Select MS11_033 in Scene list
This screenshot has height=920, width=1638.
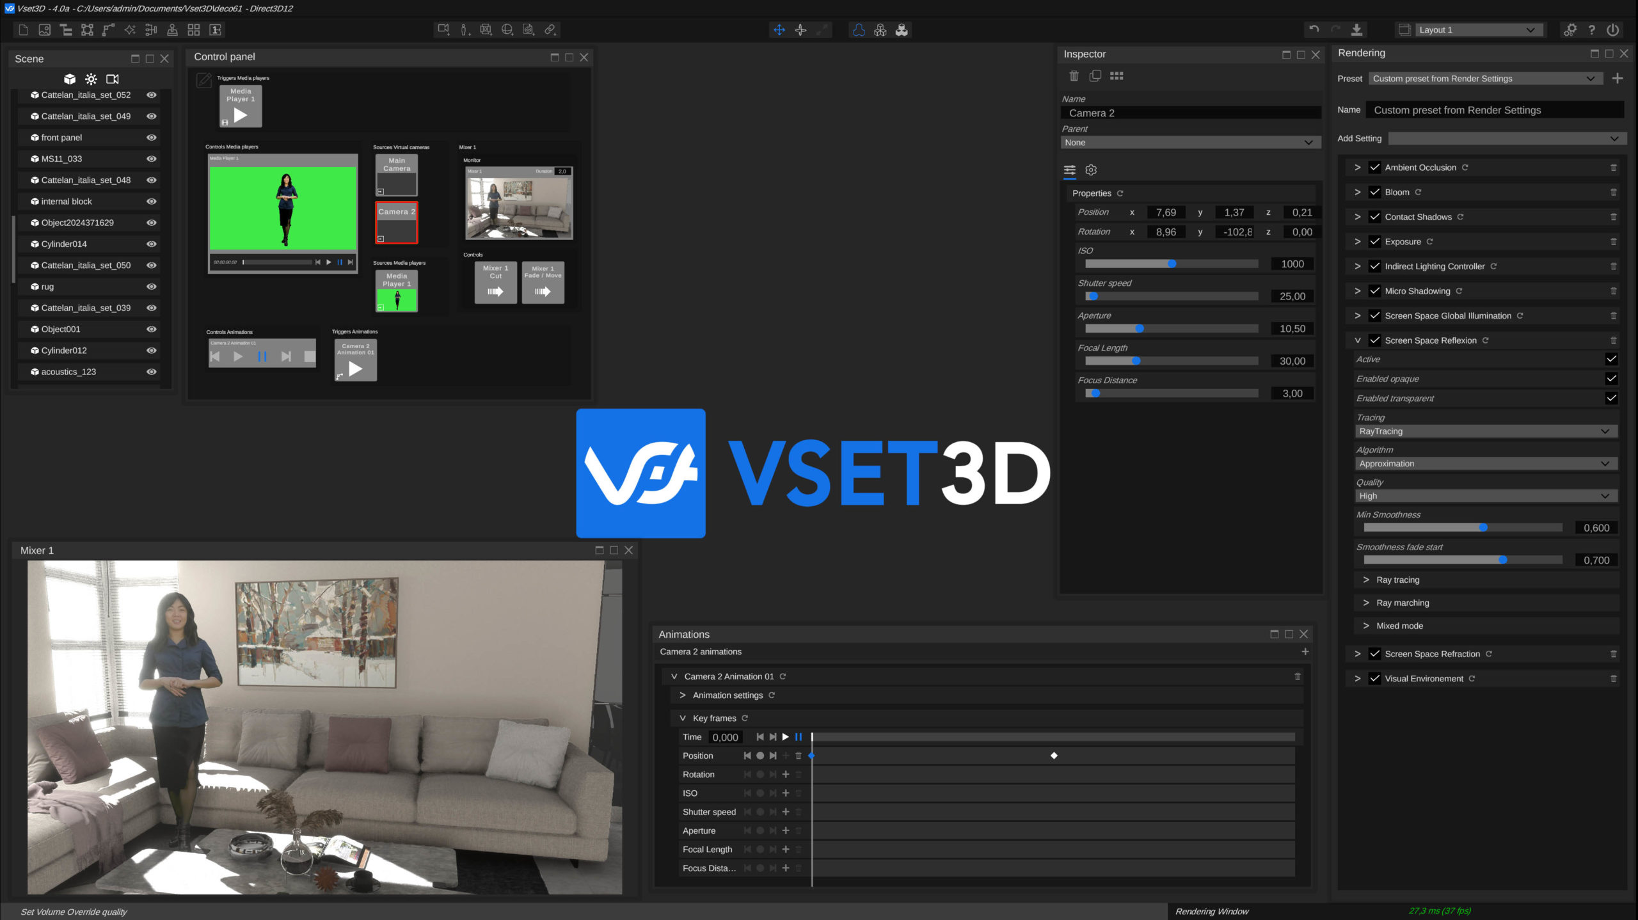61,159
